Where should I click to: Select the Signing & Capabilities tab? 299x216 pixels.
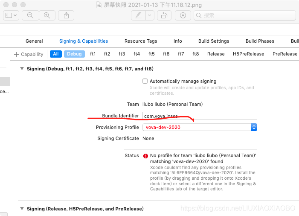tap(84, 41)
